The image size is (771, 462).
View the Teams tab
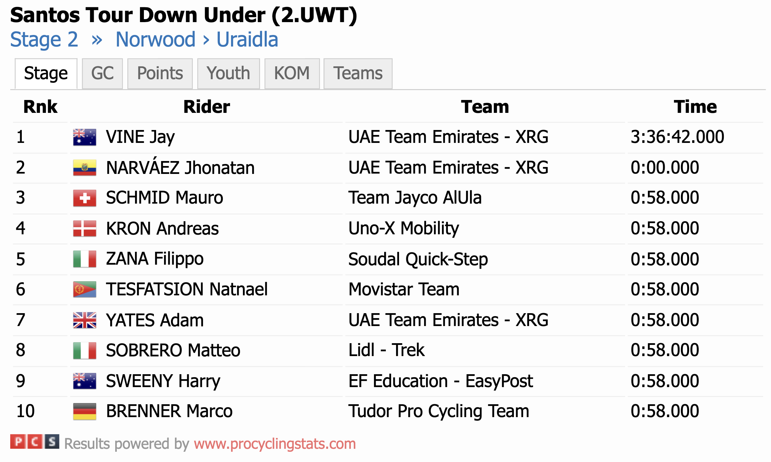click(x=358, y=73)
